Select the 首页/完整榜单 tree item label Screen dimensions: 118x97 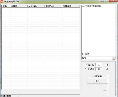pos(94,6)
